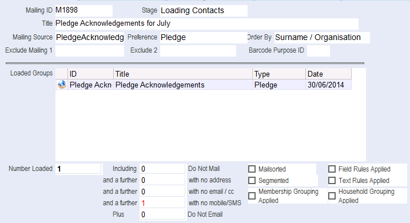This screenshot has height=223, width=410.
Task: Enable Text Rules Applied checkbox
Action: pyautogui.click(x=332, y=180)
